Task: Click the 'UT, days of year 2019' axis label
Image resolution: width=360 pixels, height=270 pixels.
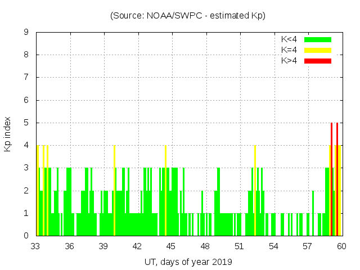Action: click(x=188, y=262)
